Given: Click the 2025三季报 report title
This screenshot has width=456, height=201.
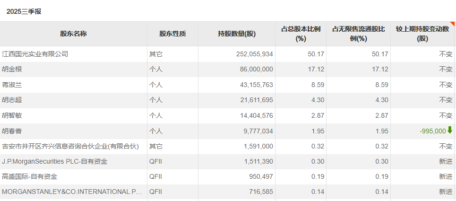Looking at the screenshot, I should [x=24, y=11].
